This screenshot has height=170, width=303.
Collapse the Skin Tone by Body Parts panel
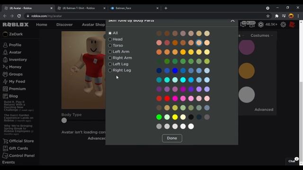click(232, 21)
